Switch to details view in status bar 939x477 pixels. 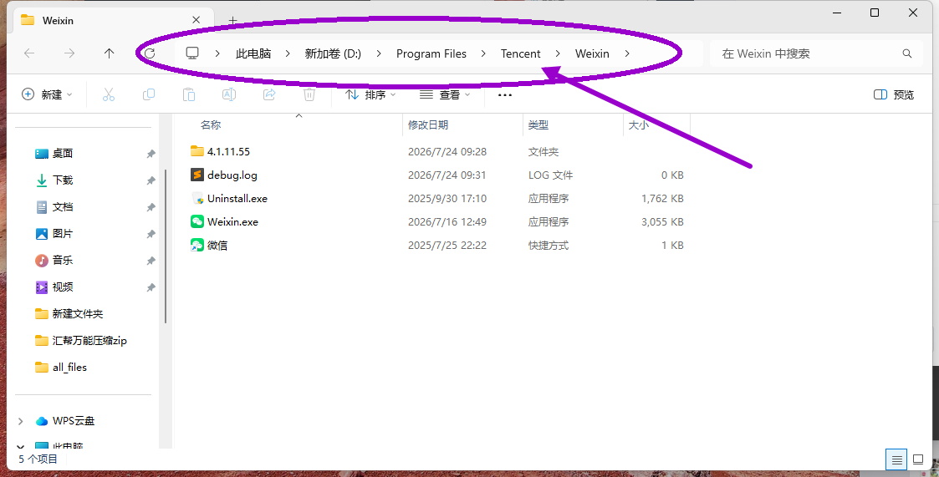[896, 459]
